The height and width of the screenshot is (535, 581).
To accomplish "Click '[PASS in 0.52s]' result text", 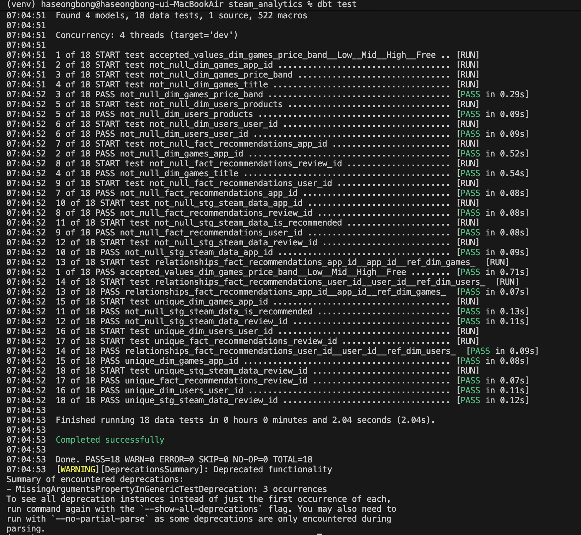I will pos(493,154).
